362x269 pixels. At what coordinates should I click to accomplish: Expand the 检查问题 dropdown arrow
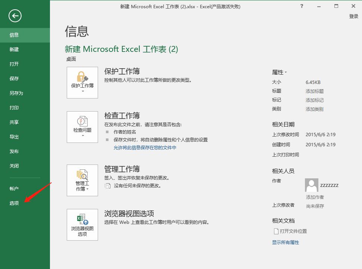click(82, 135)
